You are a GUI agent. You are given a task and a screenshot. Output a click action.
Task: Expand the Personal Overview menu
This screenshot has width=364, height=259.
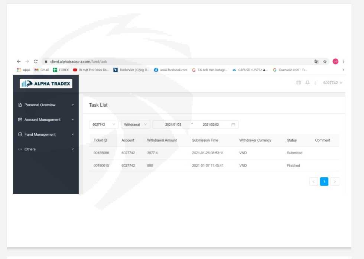(46, 105)
